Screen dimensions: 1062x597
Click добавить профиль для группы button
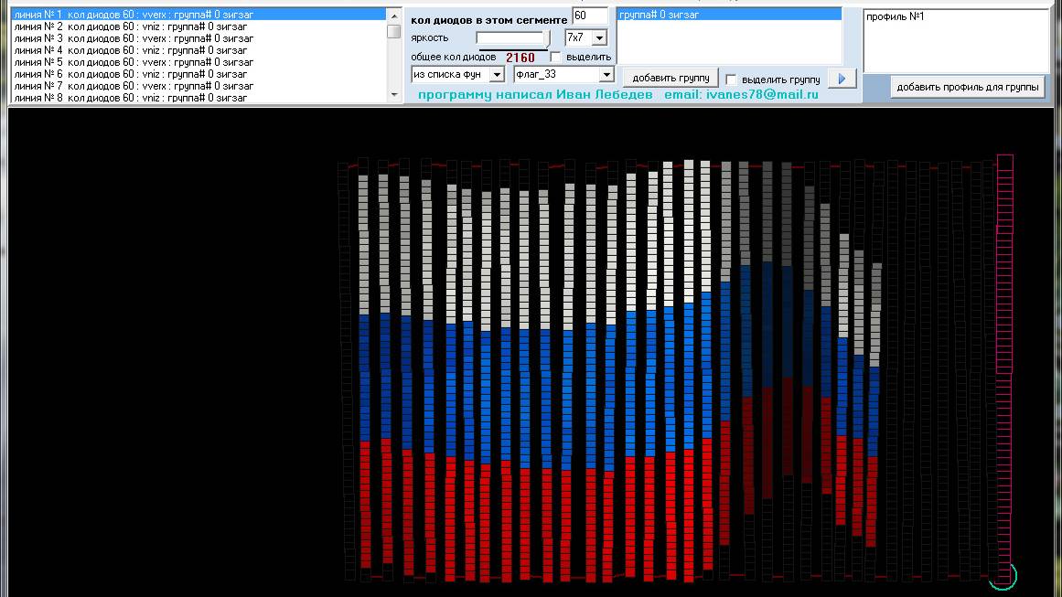(967, 87)
